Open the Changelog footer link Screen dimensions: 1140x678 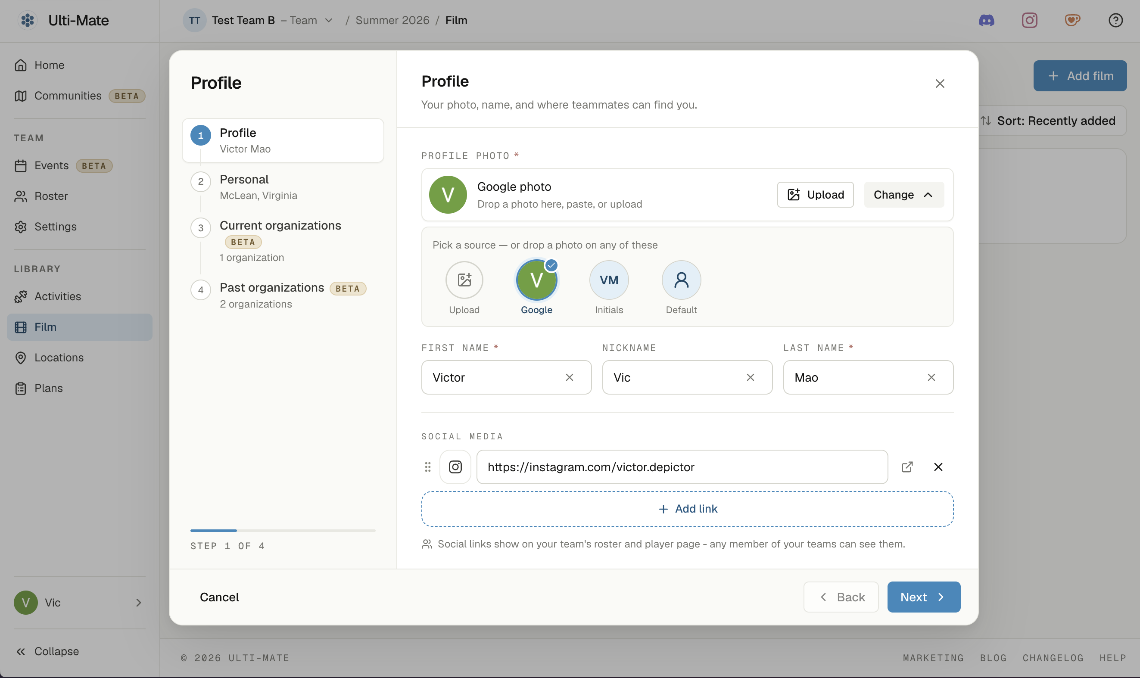click(x=1053, y=658)
